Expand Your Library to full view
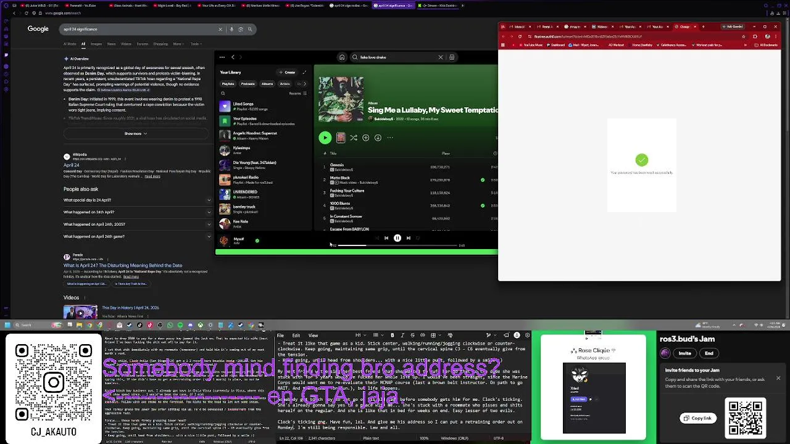 [304, 72]
